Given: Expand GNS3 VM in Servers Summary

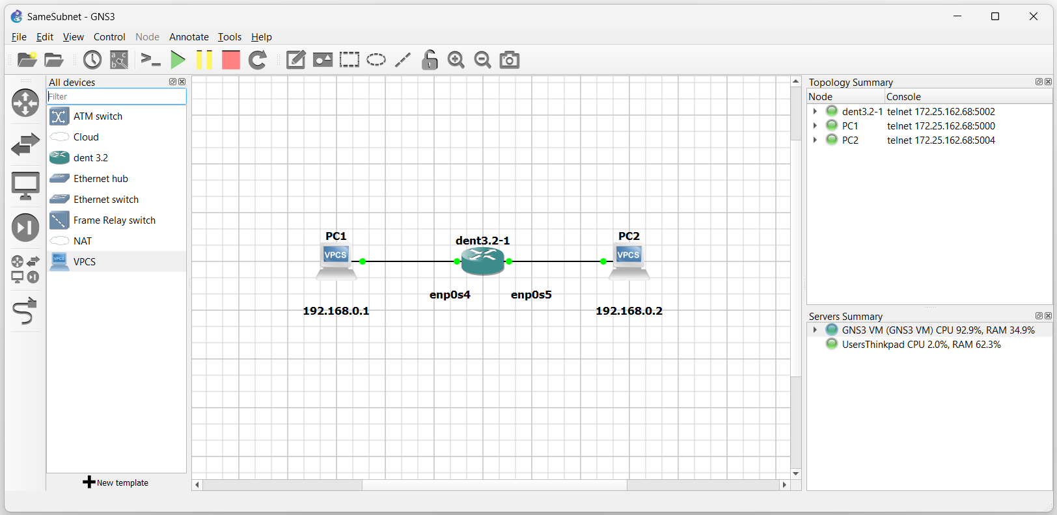Looking at the screenshot, I should click(x=815, y=330).
